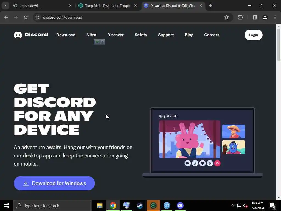Screen dimensions: 281x211
Task: Open network status tray icon
Action: [239, 206]
